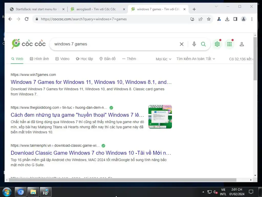Click the scroll down arrow
Image resolution: width=262 pixels, height=197 pixels.
coord(255,175)
